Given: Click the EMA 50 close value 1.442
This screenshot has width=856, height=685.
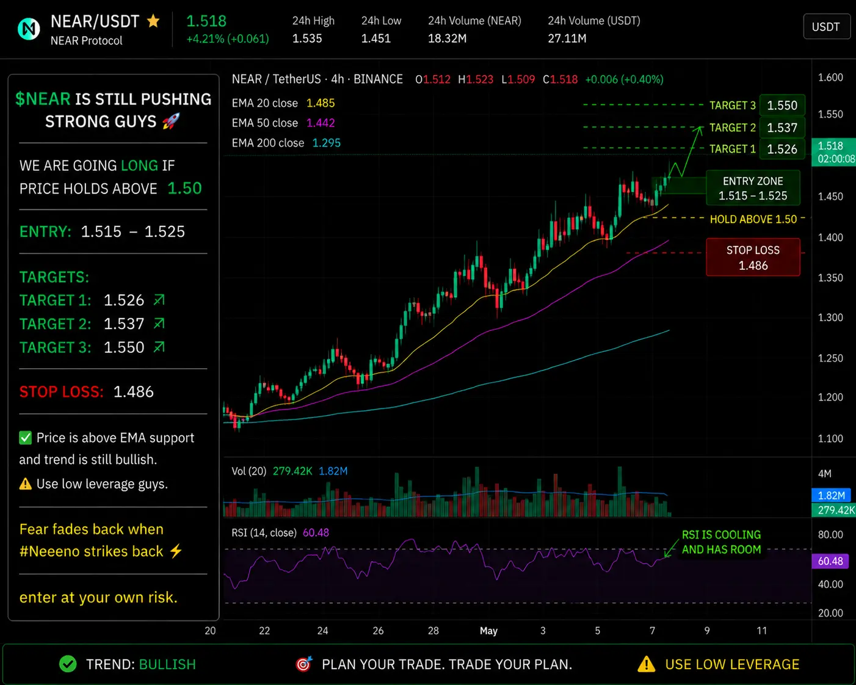Looking at the screenshot, I should tap(321, 123).
